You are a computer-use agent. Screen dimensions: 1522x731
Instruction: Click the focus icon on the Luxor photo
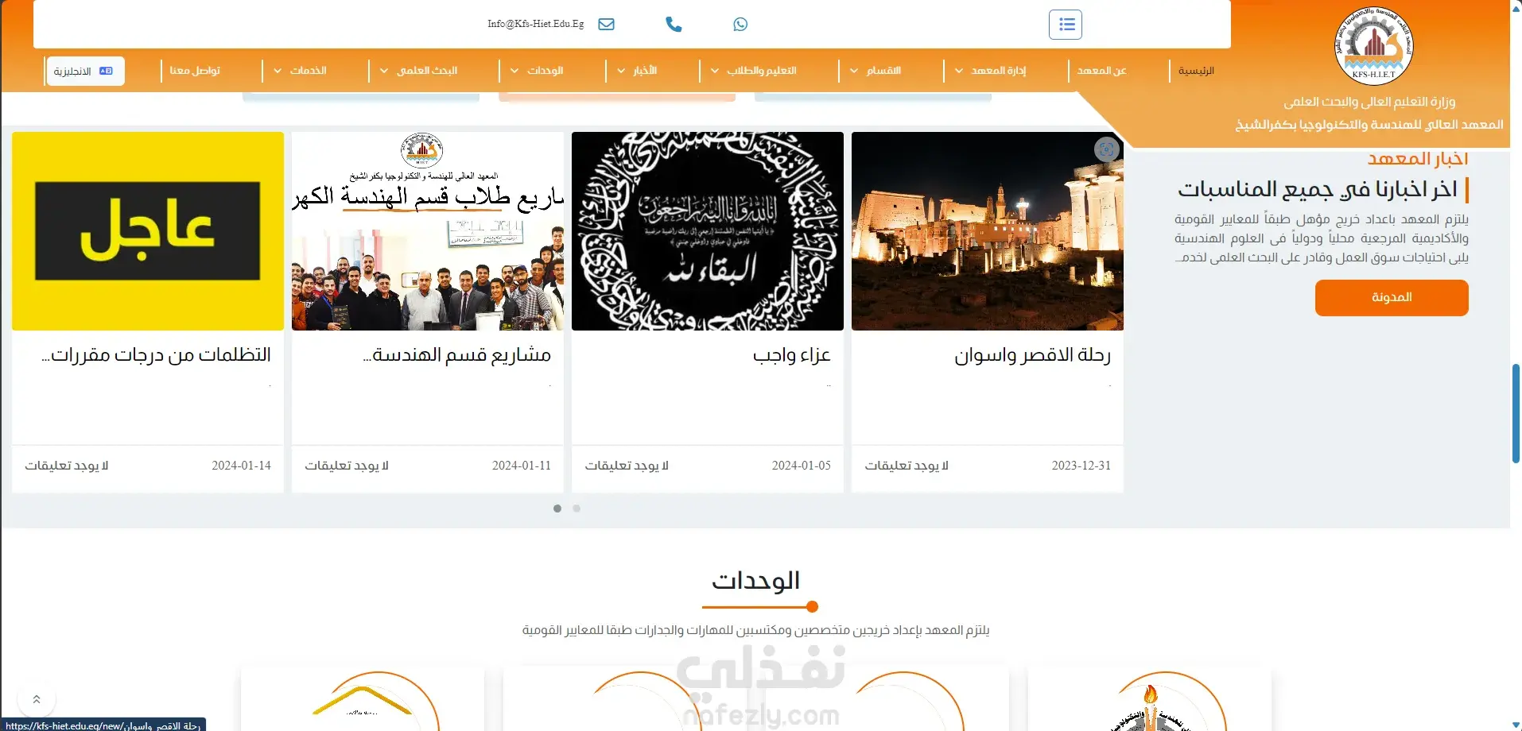point(1106,149)
